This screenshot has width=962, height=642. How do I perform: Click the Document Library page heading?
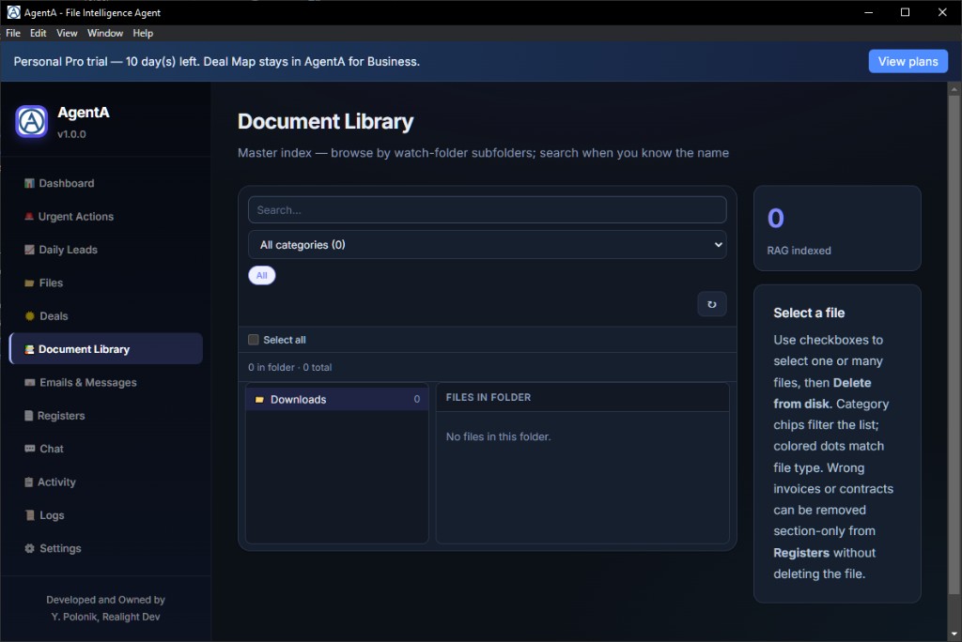[325, 121]
